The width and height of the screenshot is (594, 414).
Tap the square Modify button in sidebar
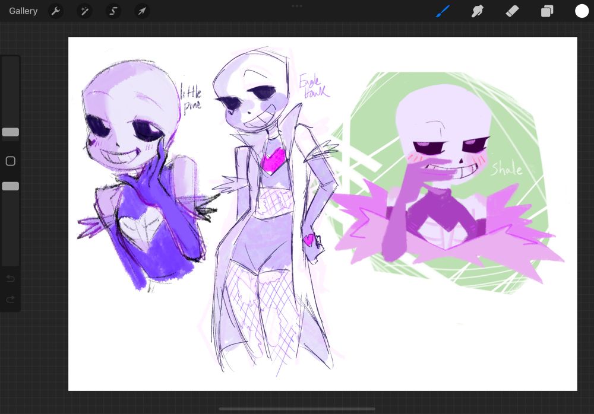click(11, 161)
